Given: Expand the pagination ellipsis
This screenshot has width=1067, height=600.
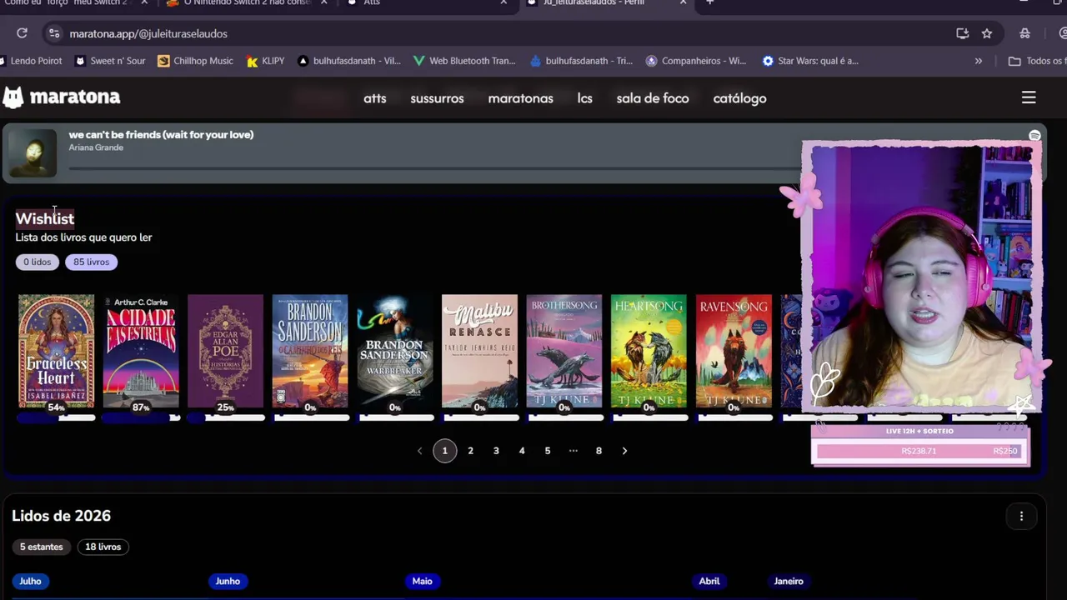Looking at the screenshot, I should pyautogui.click(x=574, y=451).
